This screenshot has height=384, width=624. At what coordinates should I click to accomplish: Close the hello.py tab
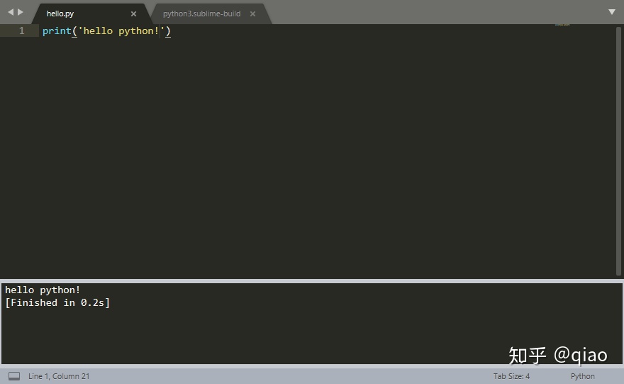click(134, 14)
